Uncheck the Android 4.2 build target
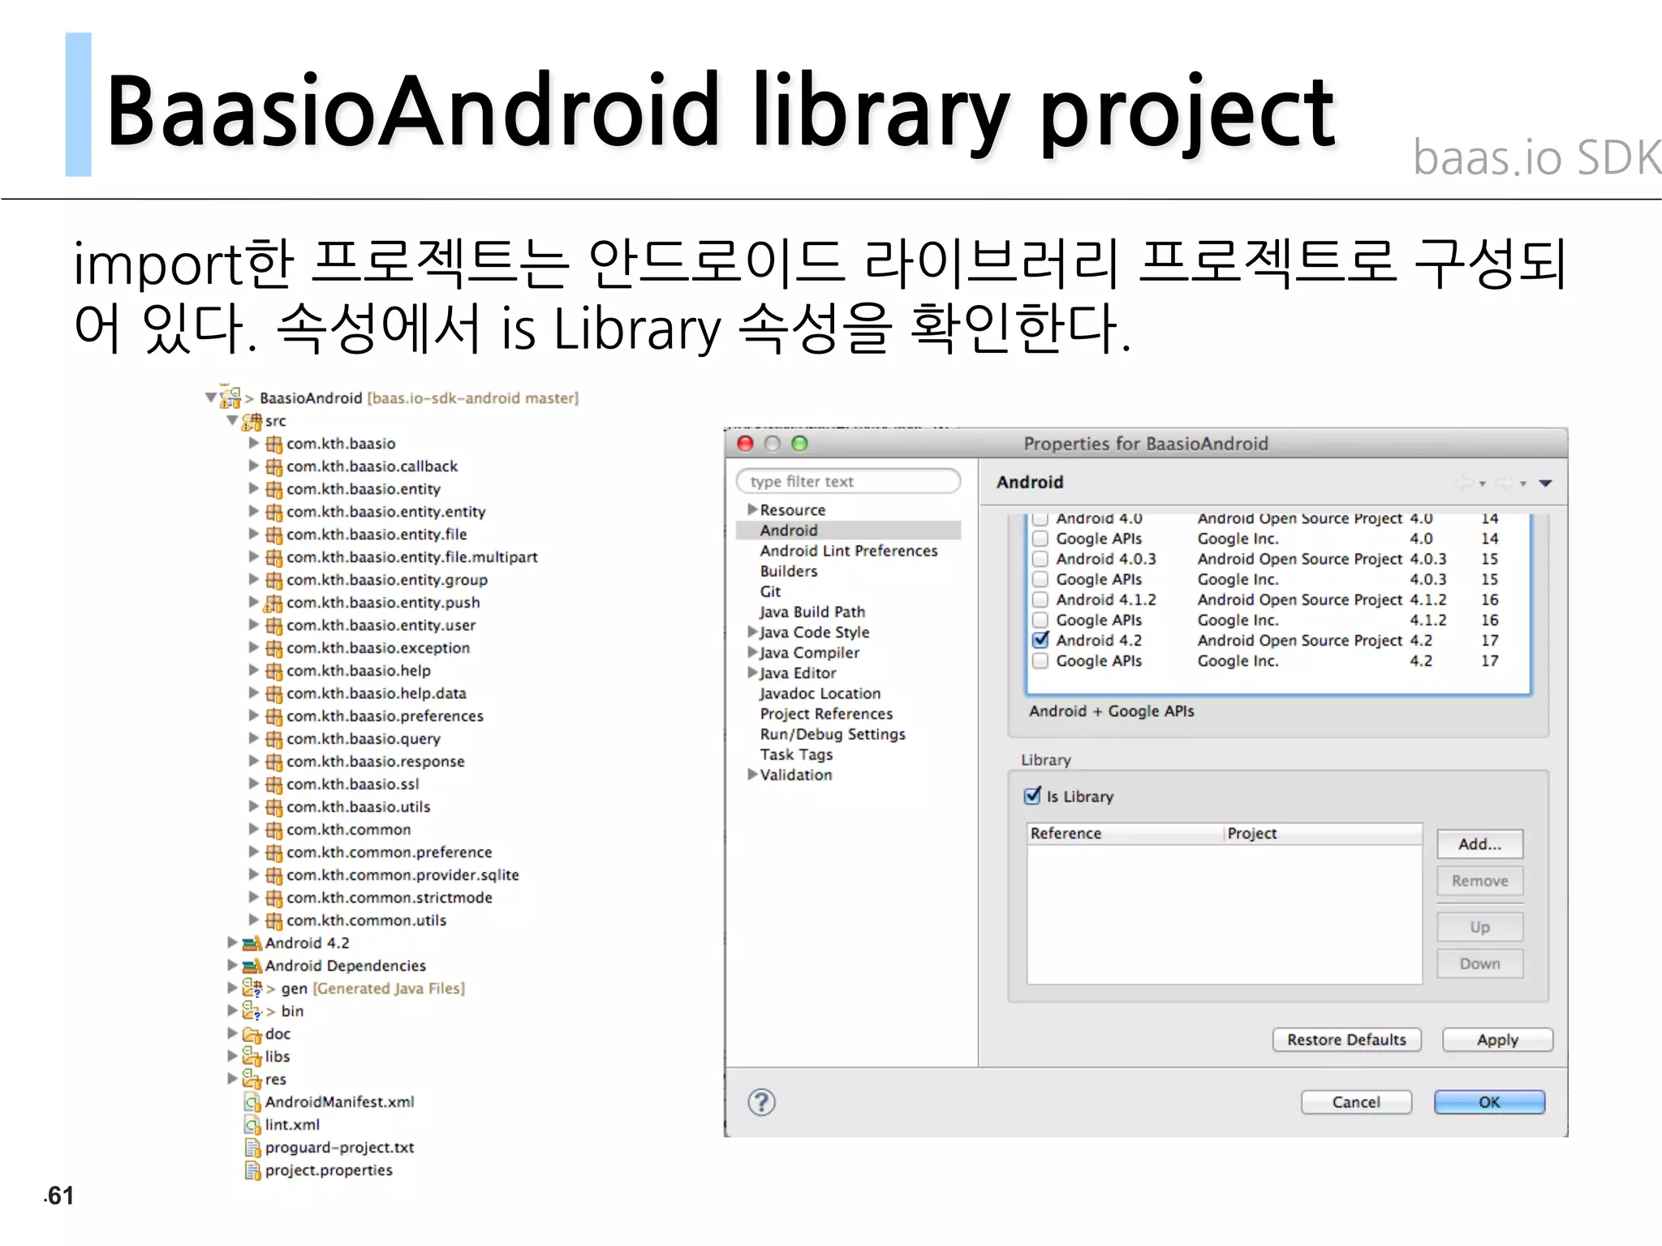1662x1246 pixels. coord(1040,640)
